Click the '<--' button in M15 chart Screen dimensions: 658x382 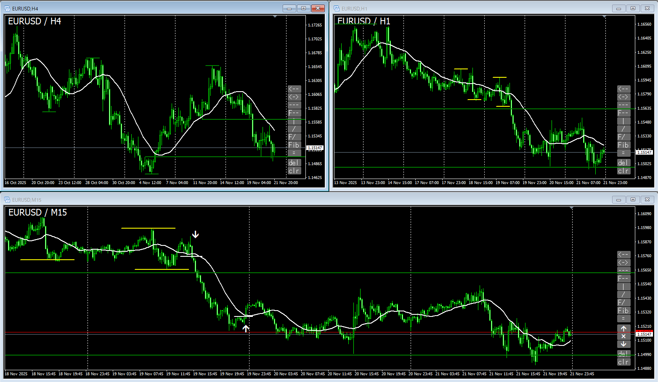click(x=624, y=254)
